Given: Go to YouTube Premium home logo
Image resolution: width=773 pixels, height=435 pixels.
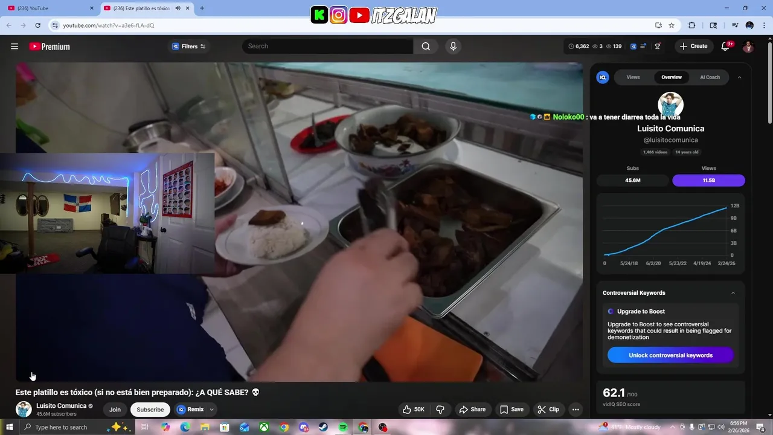Looking at the screenshot, I should click(50, 47).
